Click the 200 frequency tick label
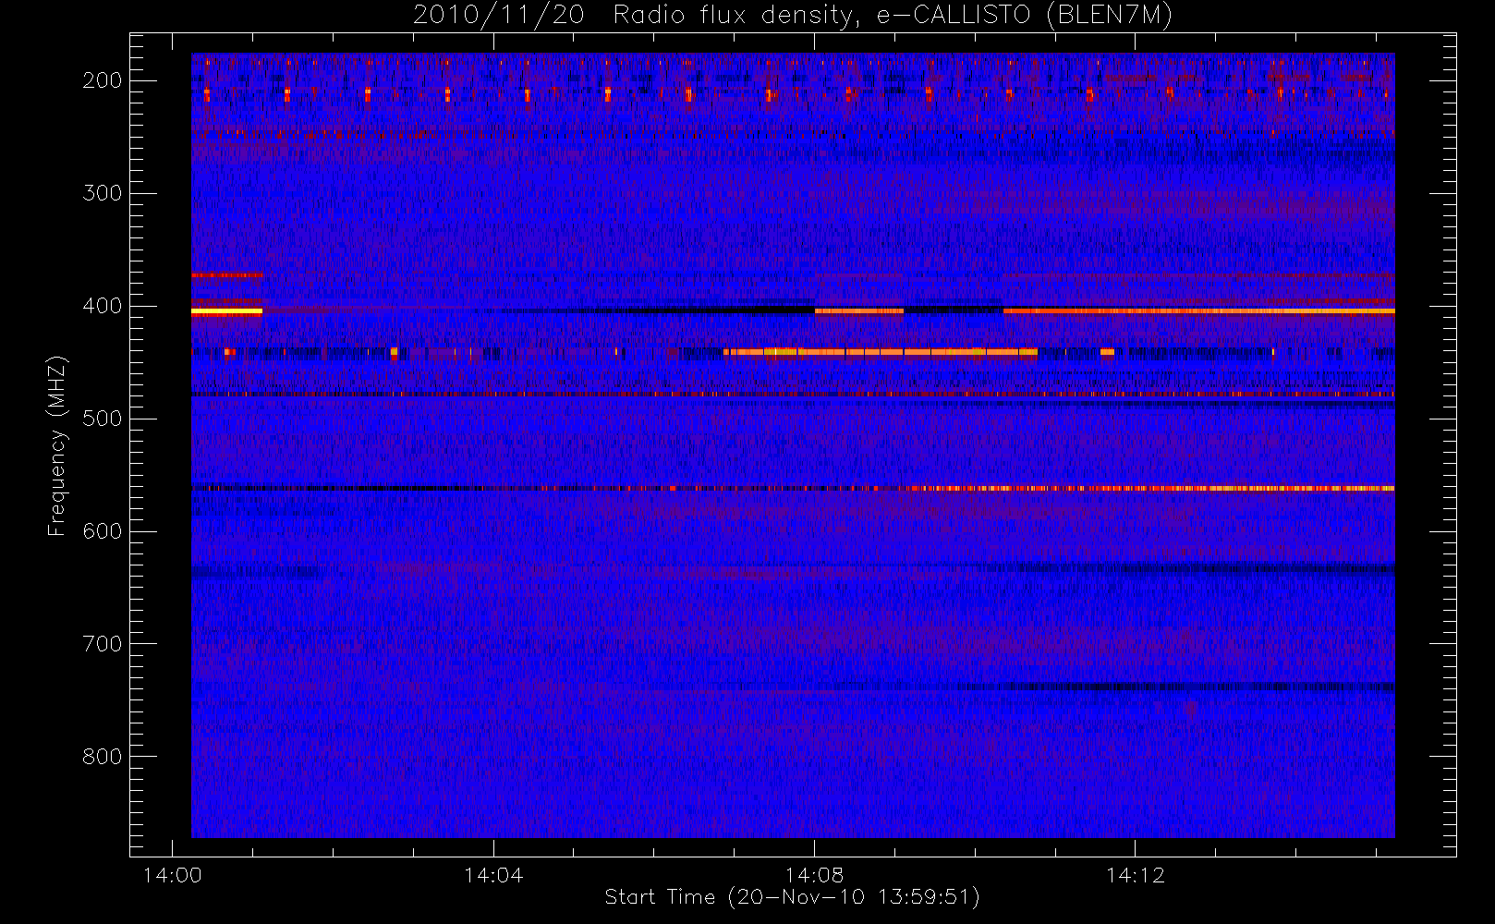Viewport: 1495px width, 924px height. click(x=103, y=80)
